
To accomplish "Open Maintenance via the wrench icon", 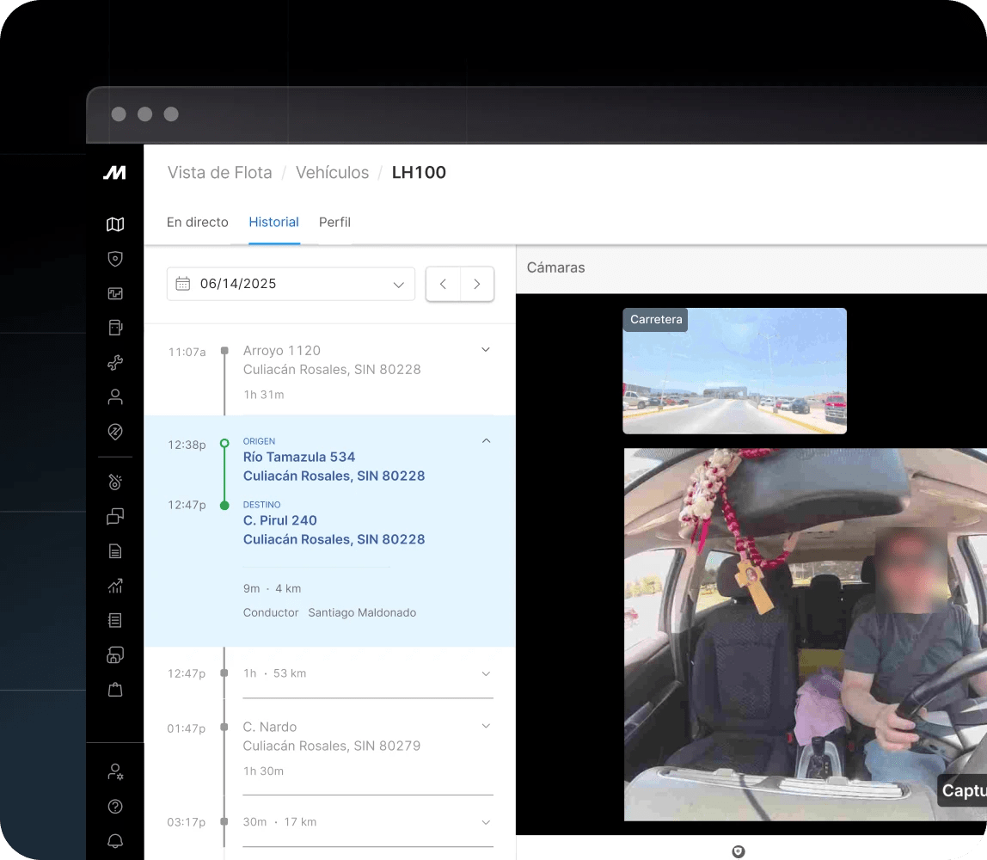I will pos(115,362).
